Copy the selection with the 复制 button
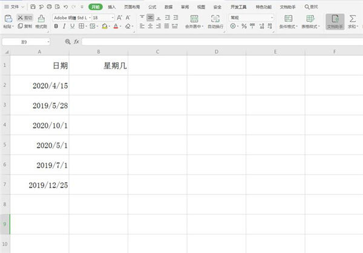Image resolution: width=363 pixels, height=253 pixels. coord(25,26)
